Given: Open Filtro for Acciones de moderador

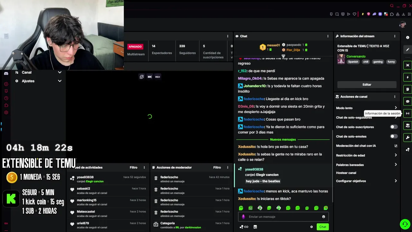Looking at the screenshot, I should 217,168.
